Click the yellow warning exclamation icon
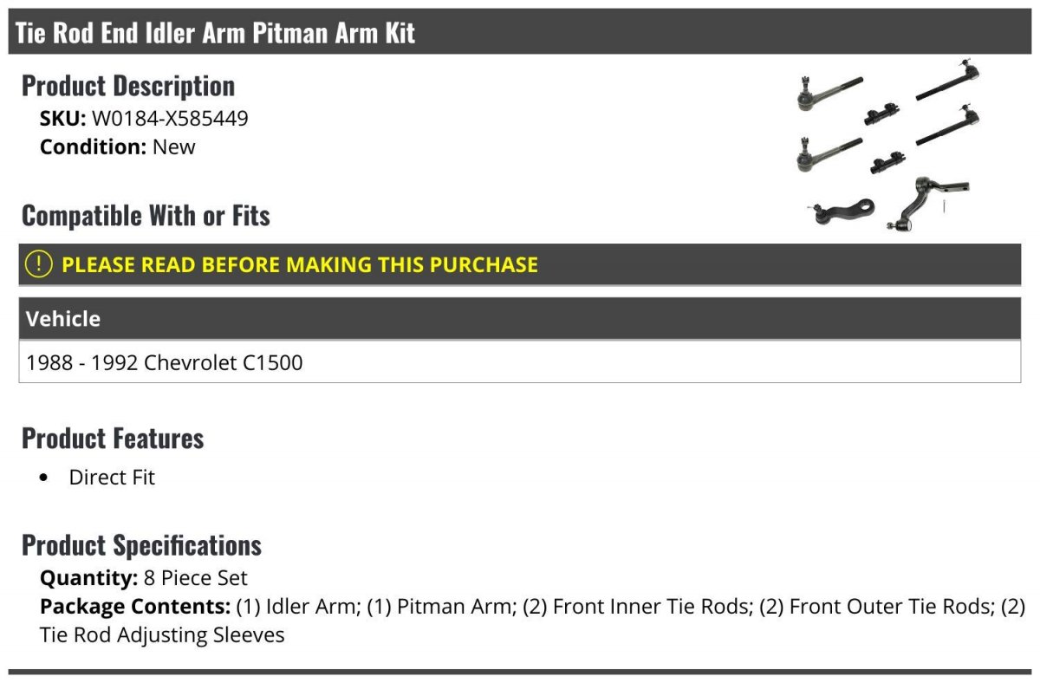 pyautogui.click(x=39, y=264)
